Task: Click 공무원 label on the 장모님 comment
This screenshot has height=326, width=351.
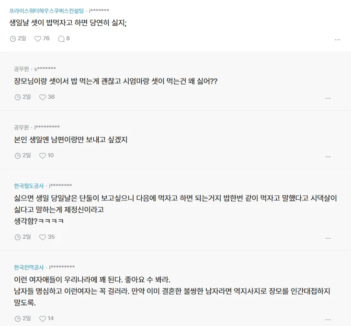Action: click(22, 69)
